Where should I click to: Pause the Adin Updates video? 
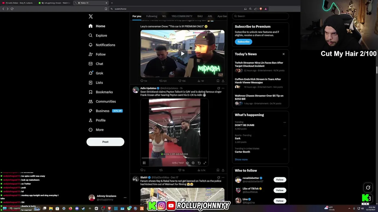tap(144, 163)
